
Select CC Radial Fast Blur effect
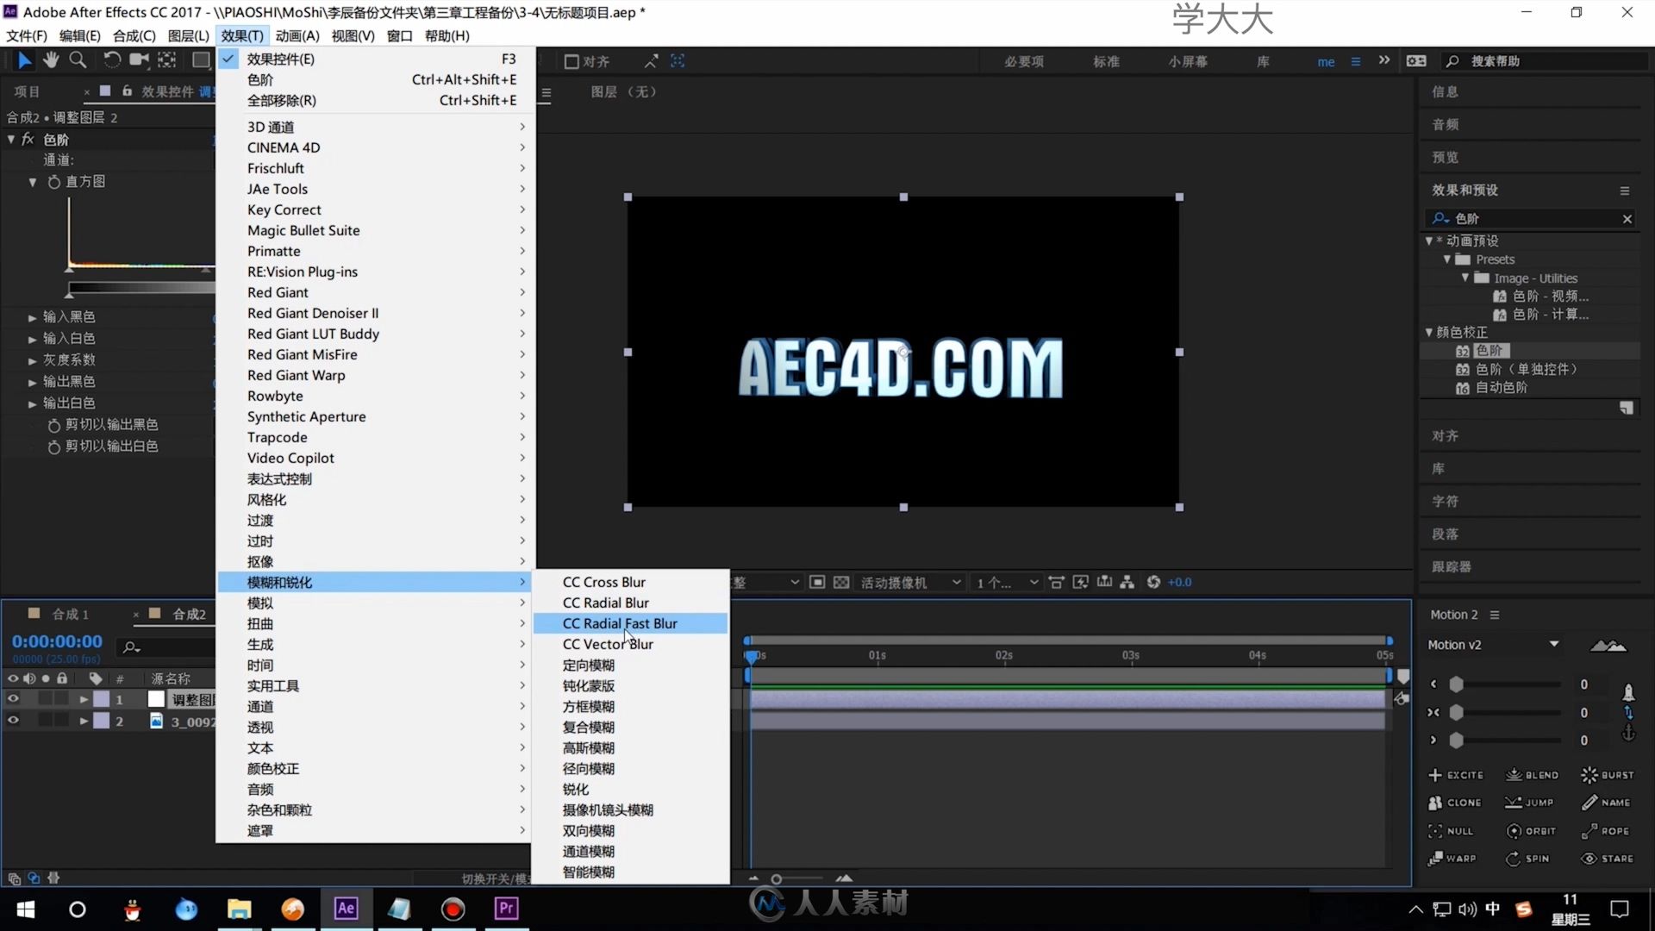620,623
